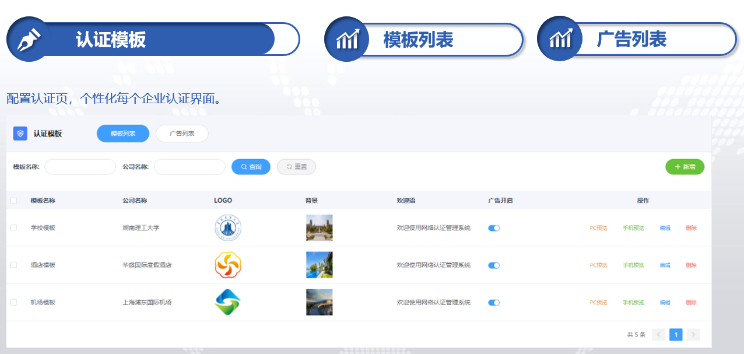744x354 pixels.
Task: Focus the 公司名称 search field
Action: click(x=189, y=167)
